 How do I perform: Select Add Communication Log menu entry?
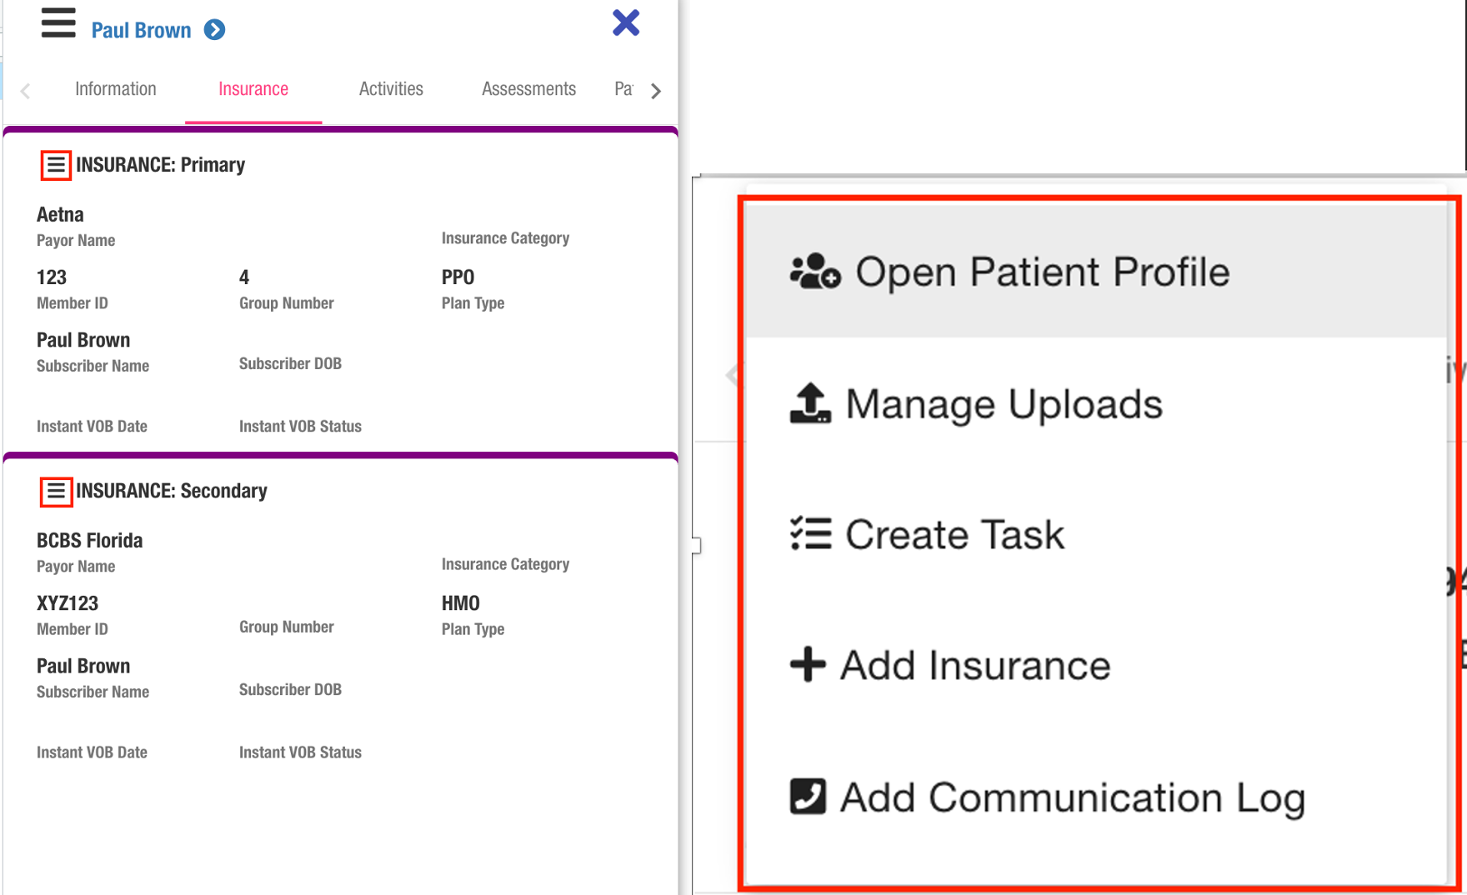[x=1072, y=797]
